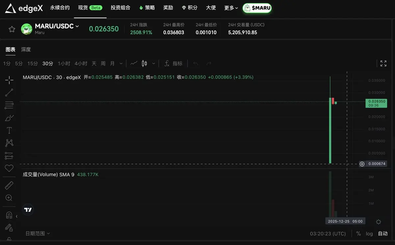
Task: Select the ruler measure tool
Action: pyautogui.click(x=9, y=185)
